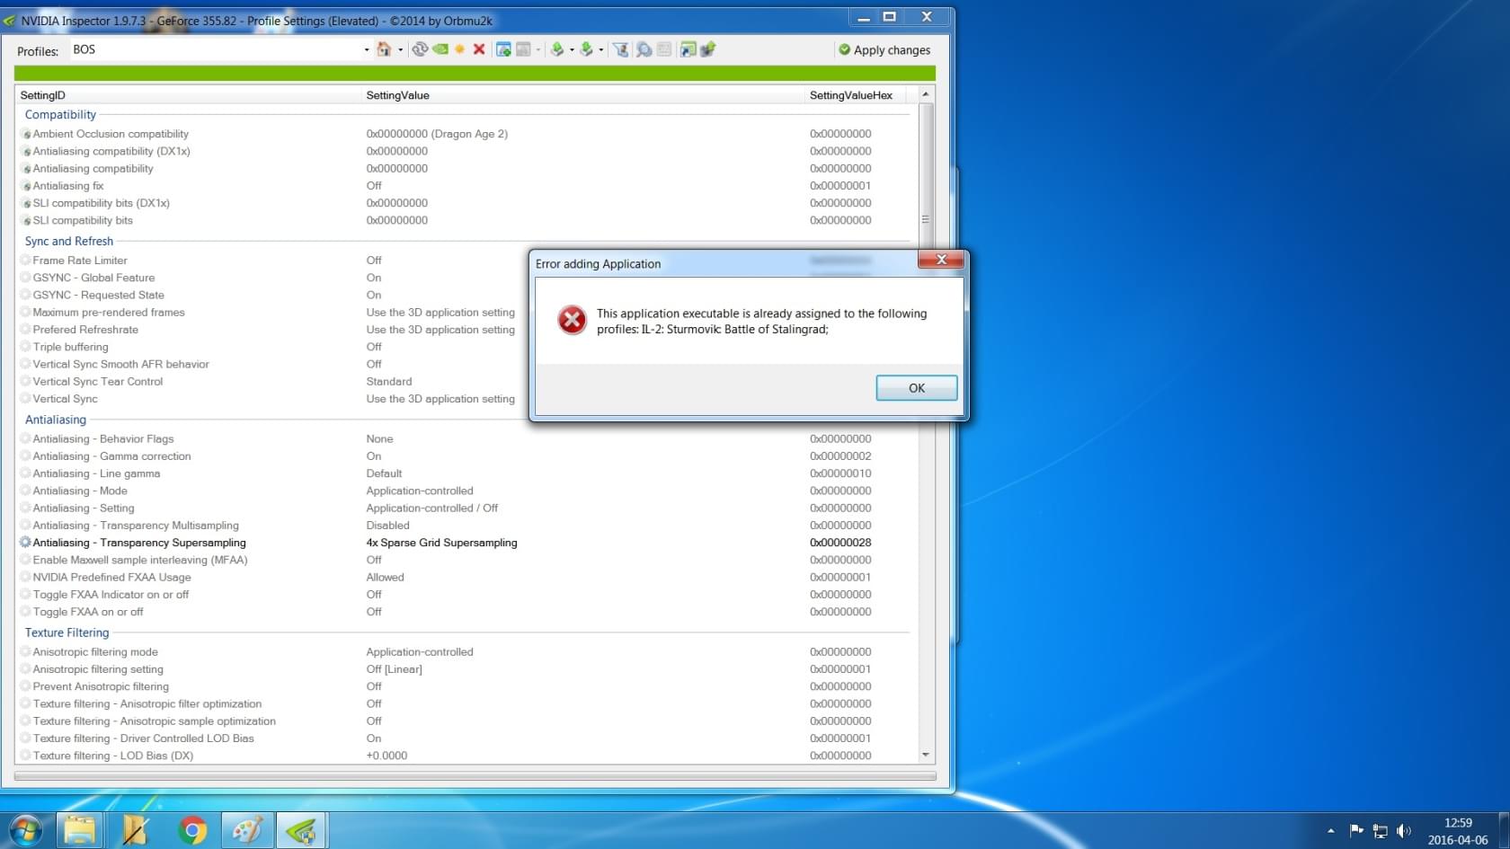Click the red X delete profile icon
Image resolution: width=1510 pixels, height=849 pixels.
[x=479, y=49]
